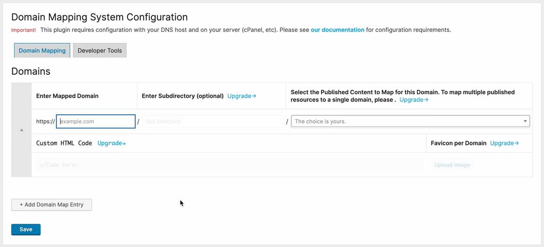Click the Upload Image button

coord(452,165)
